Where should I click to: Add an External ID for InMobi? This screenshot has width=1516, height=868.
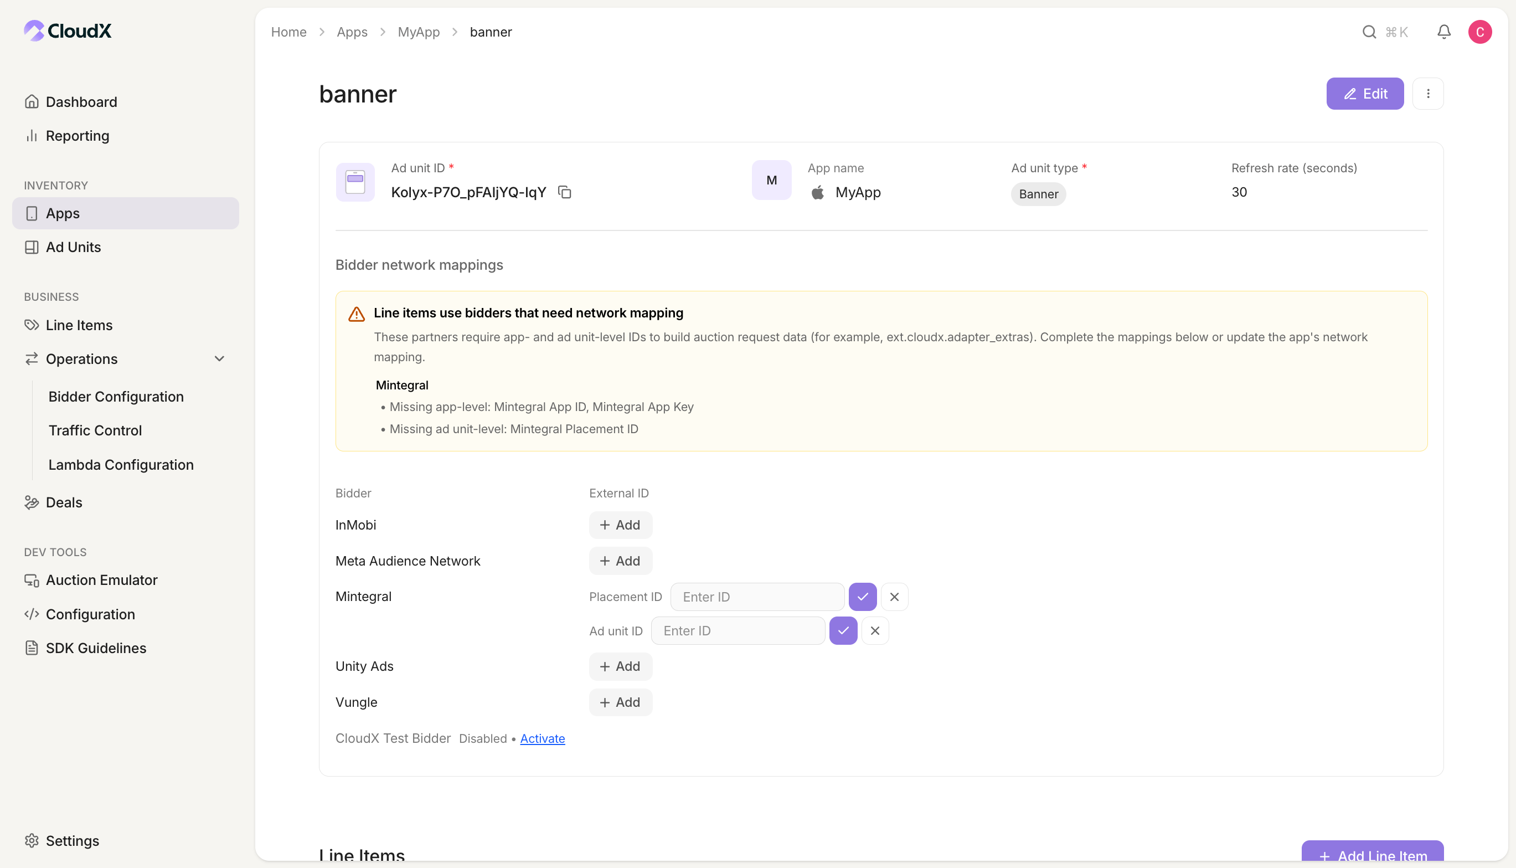[620, 525]
